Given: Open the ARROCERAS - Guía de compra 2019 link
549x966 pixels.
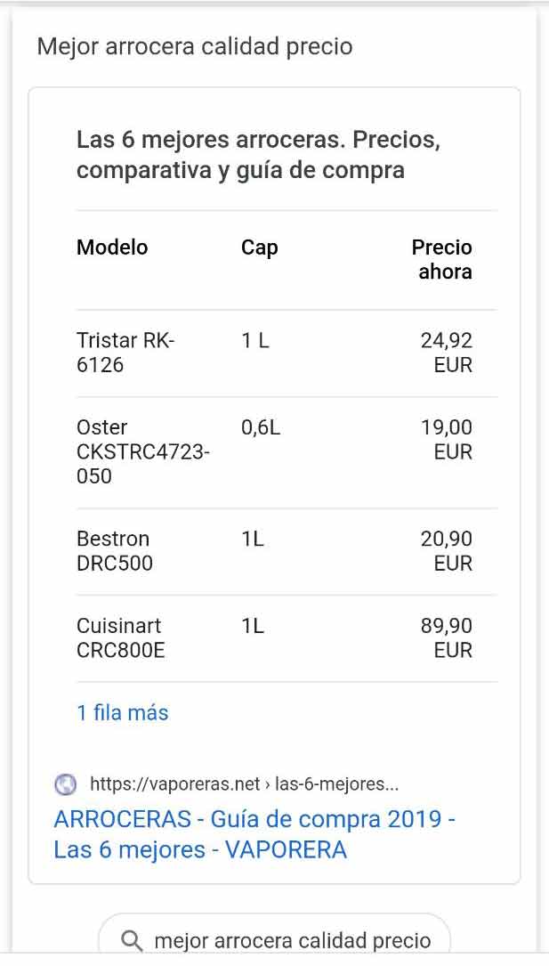Looking at the screenshot, I should pyautogui.click(x=254, y=834).
